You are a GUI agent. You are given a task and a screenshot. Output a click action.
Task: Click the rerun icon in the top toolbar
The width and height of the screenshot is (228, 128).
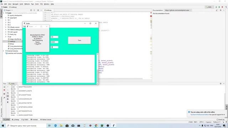216,7
